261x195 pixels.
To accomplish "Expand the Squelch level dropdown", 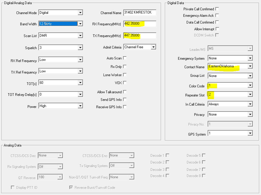I will [80, 48].
